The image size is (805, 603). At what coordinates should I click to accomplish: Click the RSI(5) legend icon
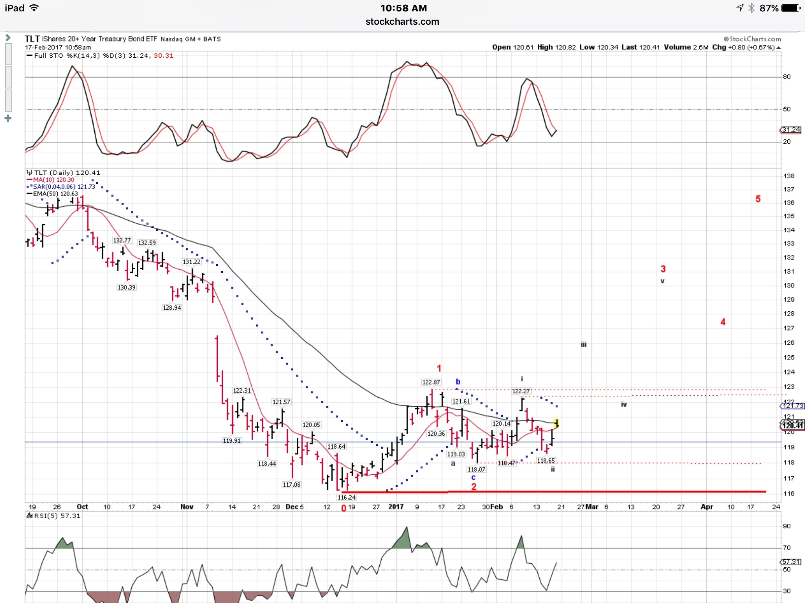[x=29, y=516]
